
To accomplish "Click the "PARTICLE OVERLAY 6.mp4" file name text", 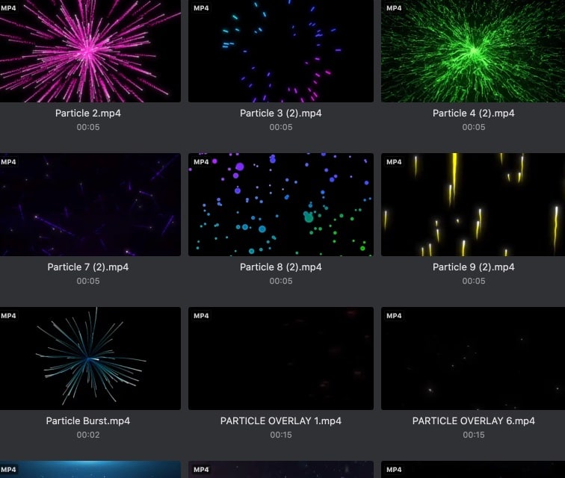I will (473, 421).
